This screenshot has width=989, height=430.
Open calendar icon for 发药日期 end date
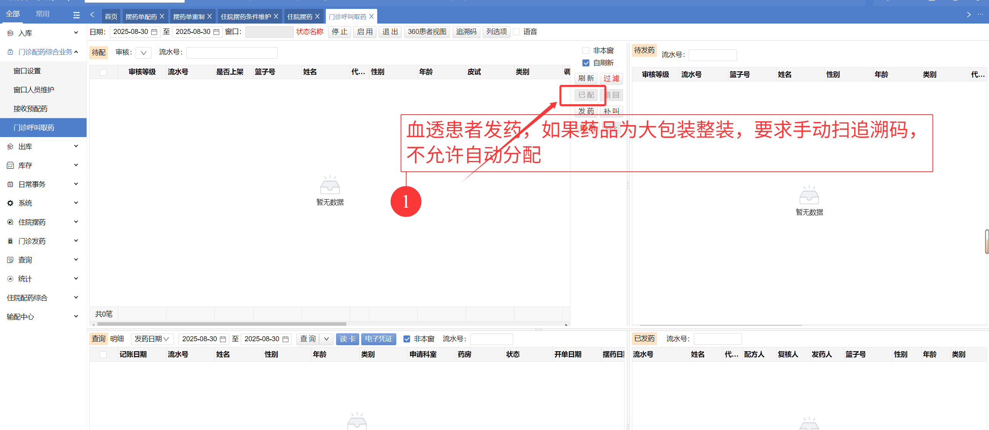(x=286, y=339)
